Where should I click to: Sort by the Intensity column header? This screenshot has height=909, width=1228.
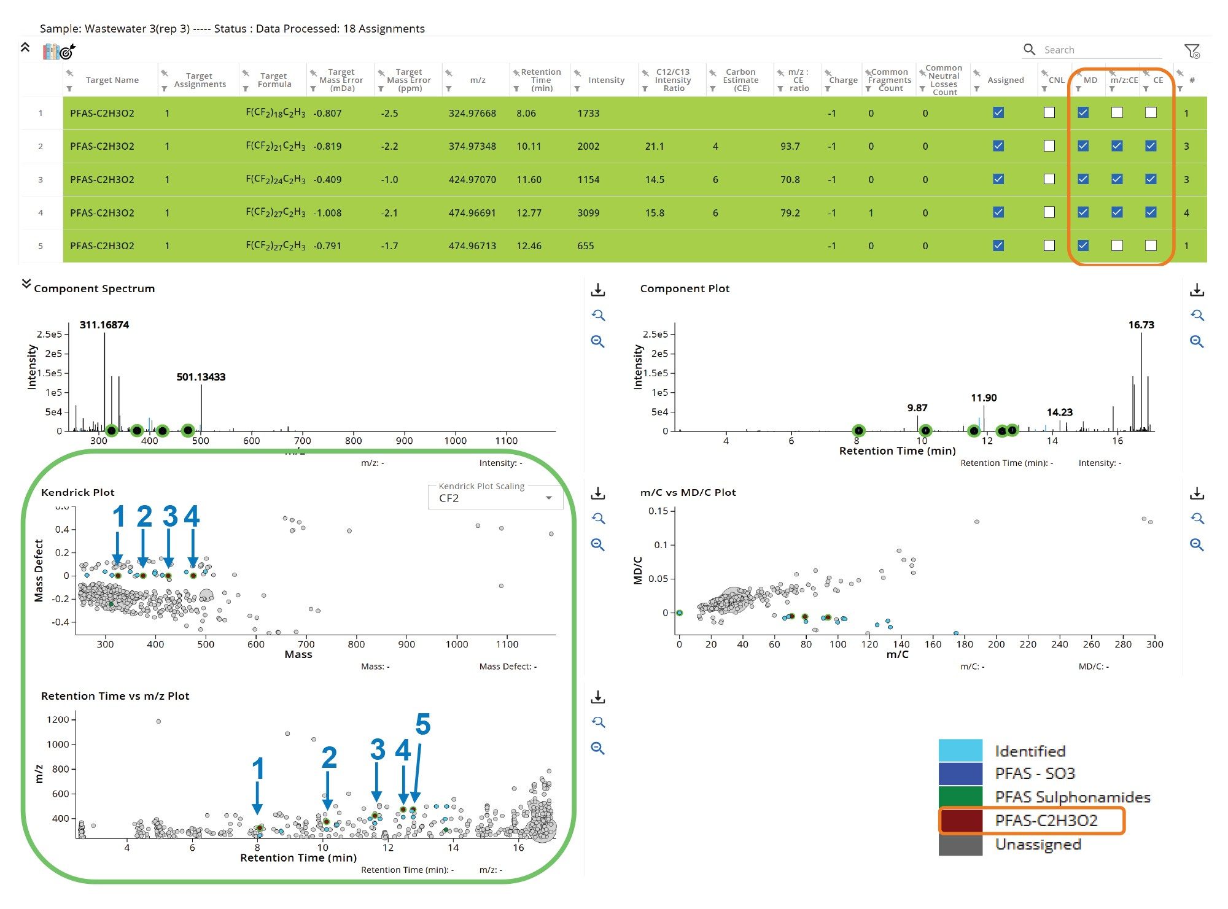(607, 80)
